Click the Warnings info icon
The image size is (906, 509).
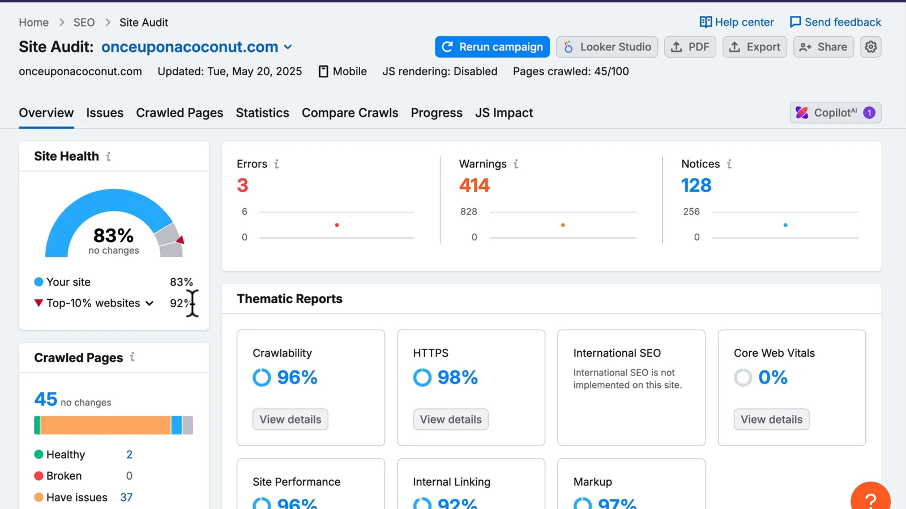(x=516, y=164)
